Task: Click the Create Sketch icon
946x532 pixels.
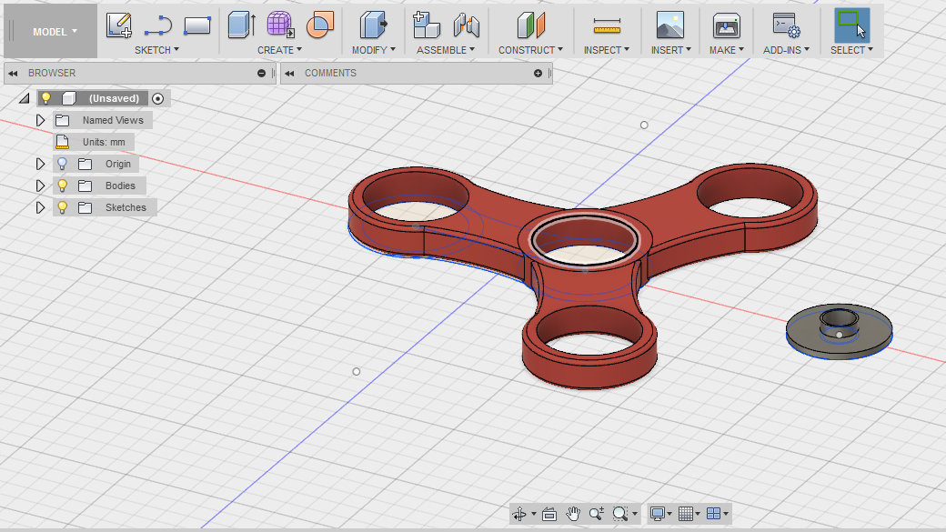Action: [119, 25]
